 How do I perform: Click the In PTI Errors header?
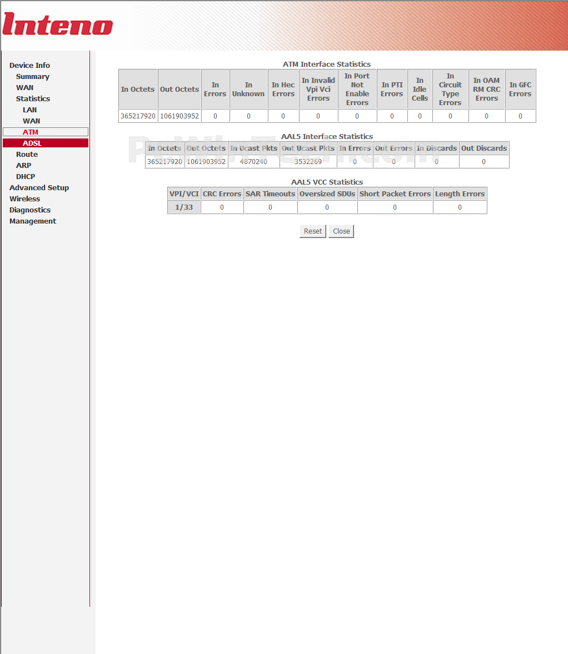392,89
